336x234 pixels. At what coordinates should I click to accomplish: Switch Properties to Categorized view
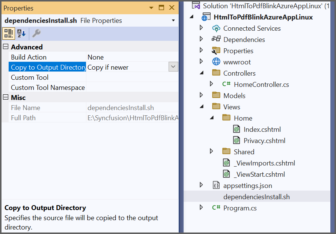(x=8, y=33)
